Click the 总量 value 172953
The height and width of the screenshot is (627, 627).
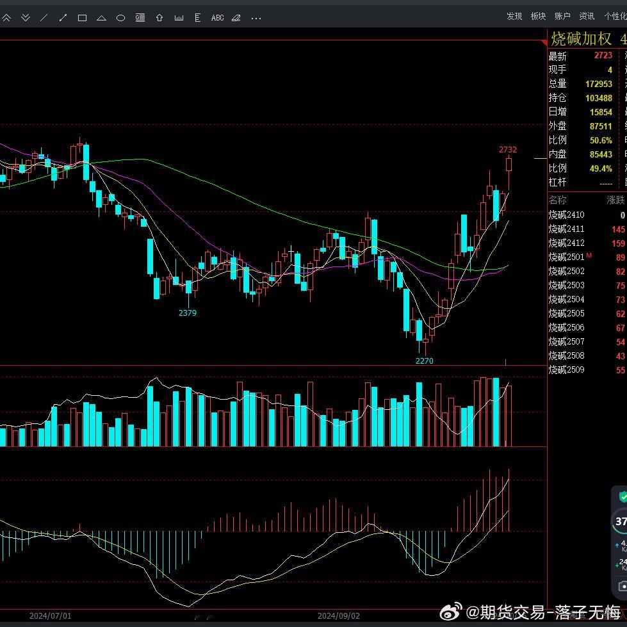(599, 84)
